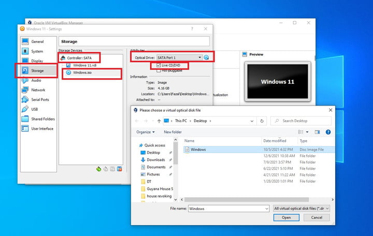This screenshot has width=373, height=236.
Task: Open Downloads in the navigation pane
Action: (x=155, y=160)
